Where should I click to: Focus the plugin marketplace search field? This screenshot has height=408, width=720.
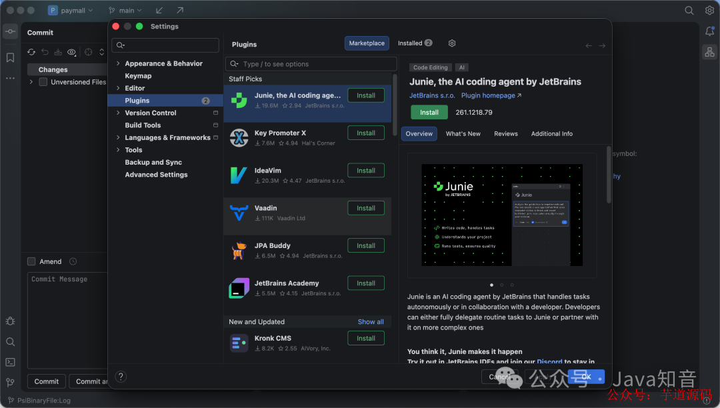311,64
